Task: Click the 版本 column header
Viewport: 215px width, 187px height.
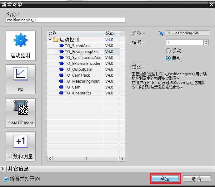Action: pos(112,33)
